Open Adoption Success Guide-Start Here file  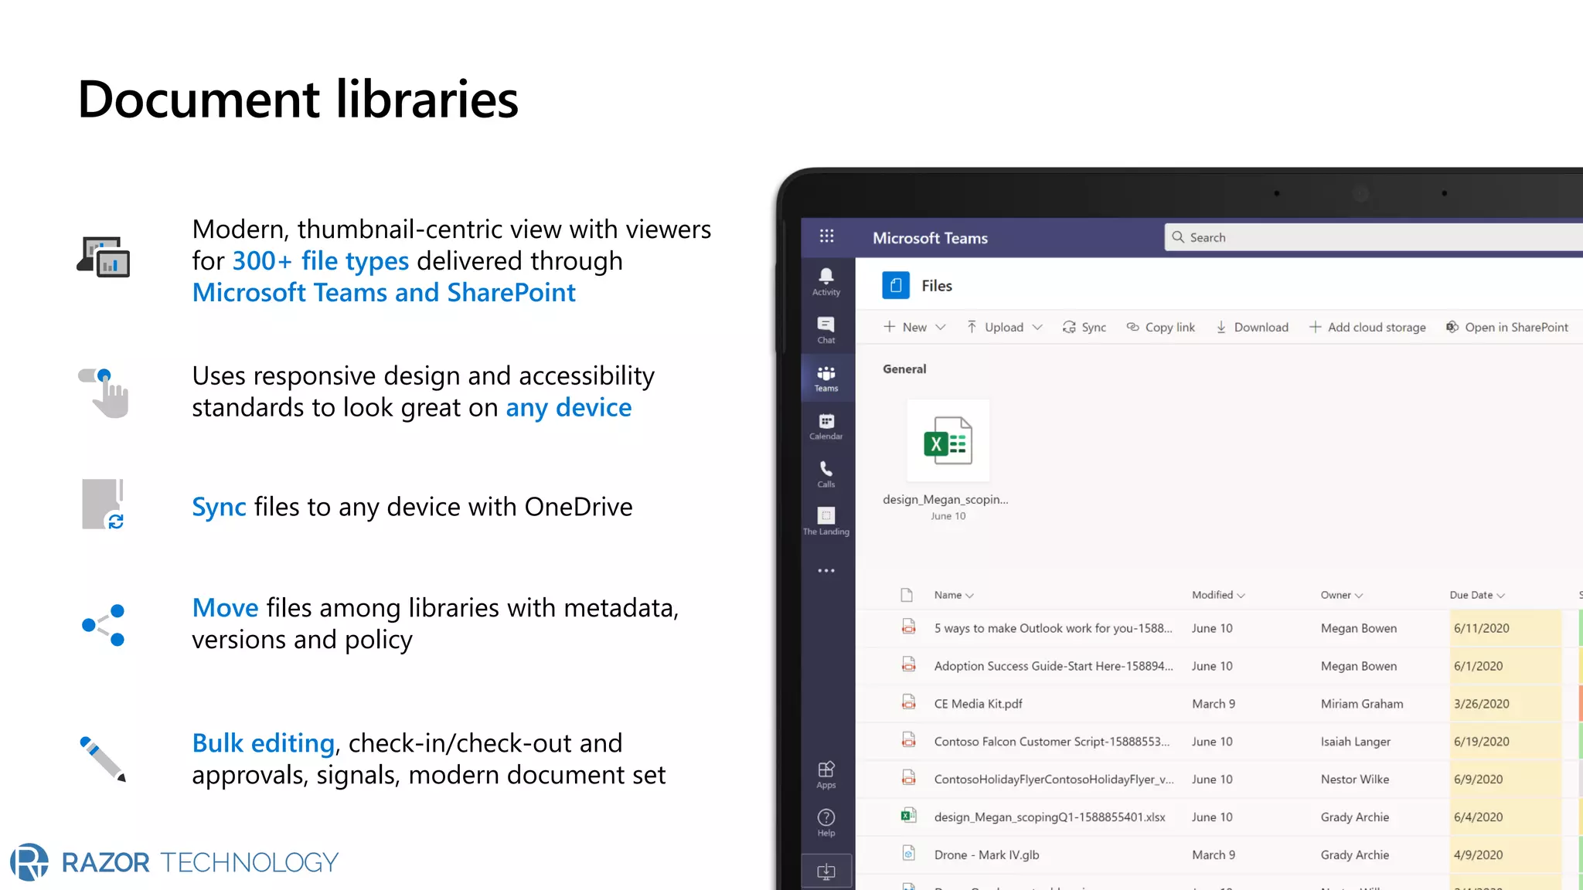click(x=1054, y=666)
